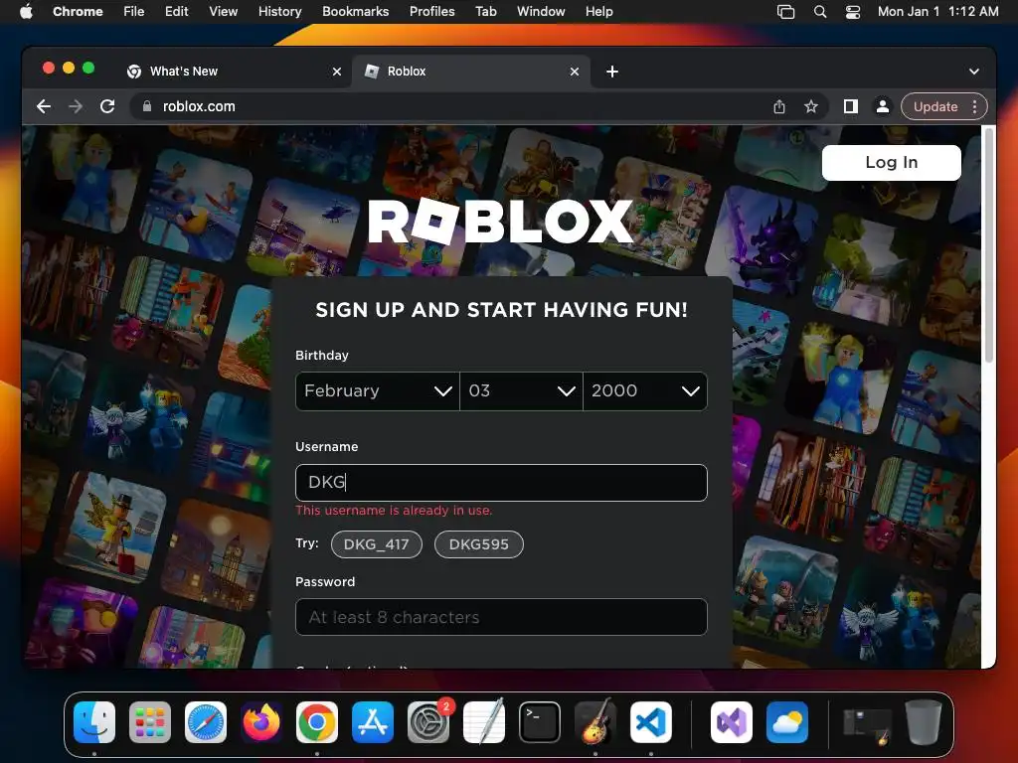
Task: Open the Profiles menu
Action: point(431,12)
